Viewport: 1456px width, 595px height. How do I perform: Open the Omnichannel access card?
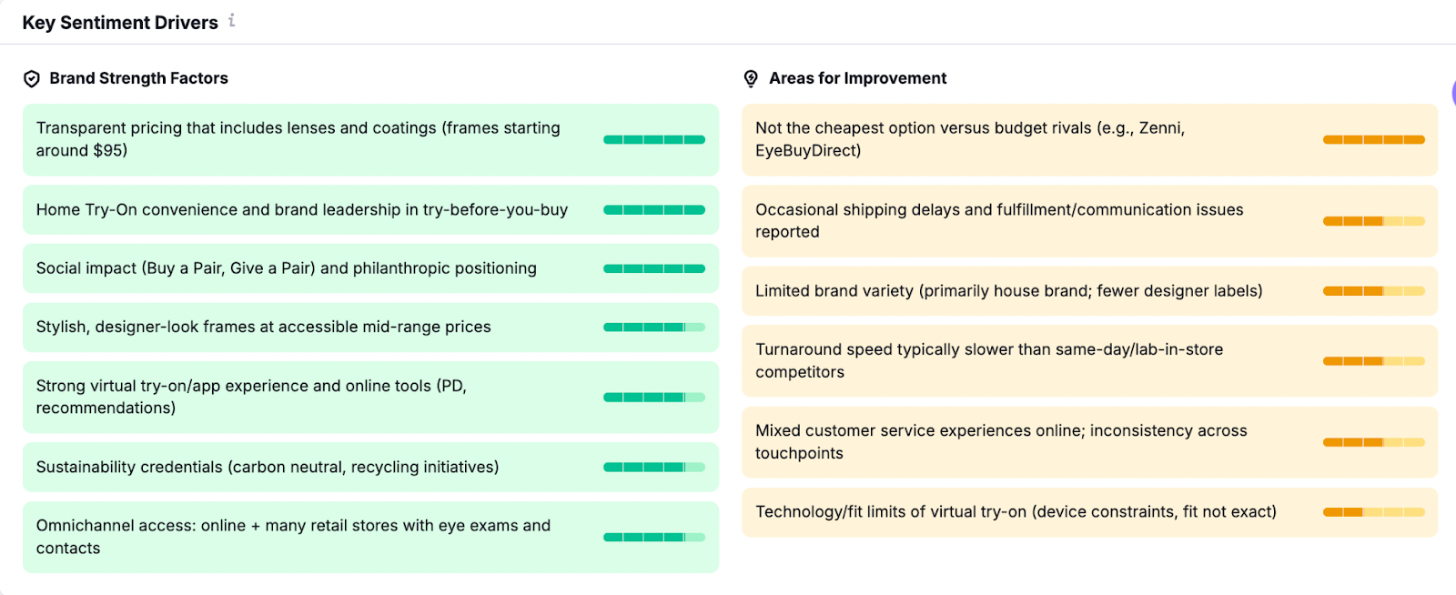tap(293, 537)
